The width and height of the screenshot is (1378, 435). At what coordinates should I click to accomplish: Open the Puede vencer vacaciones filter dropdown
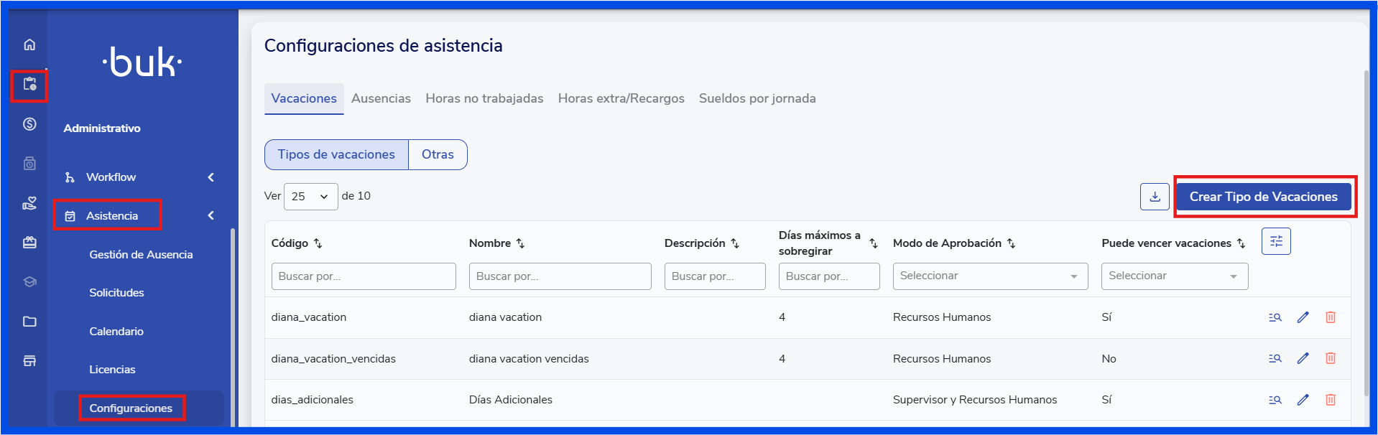point(1174,276)
